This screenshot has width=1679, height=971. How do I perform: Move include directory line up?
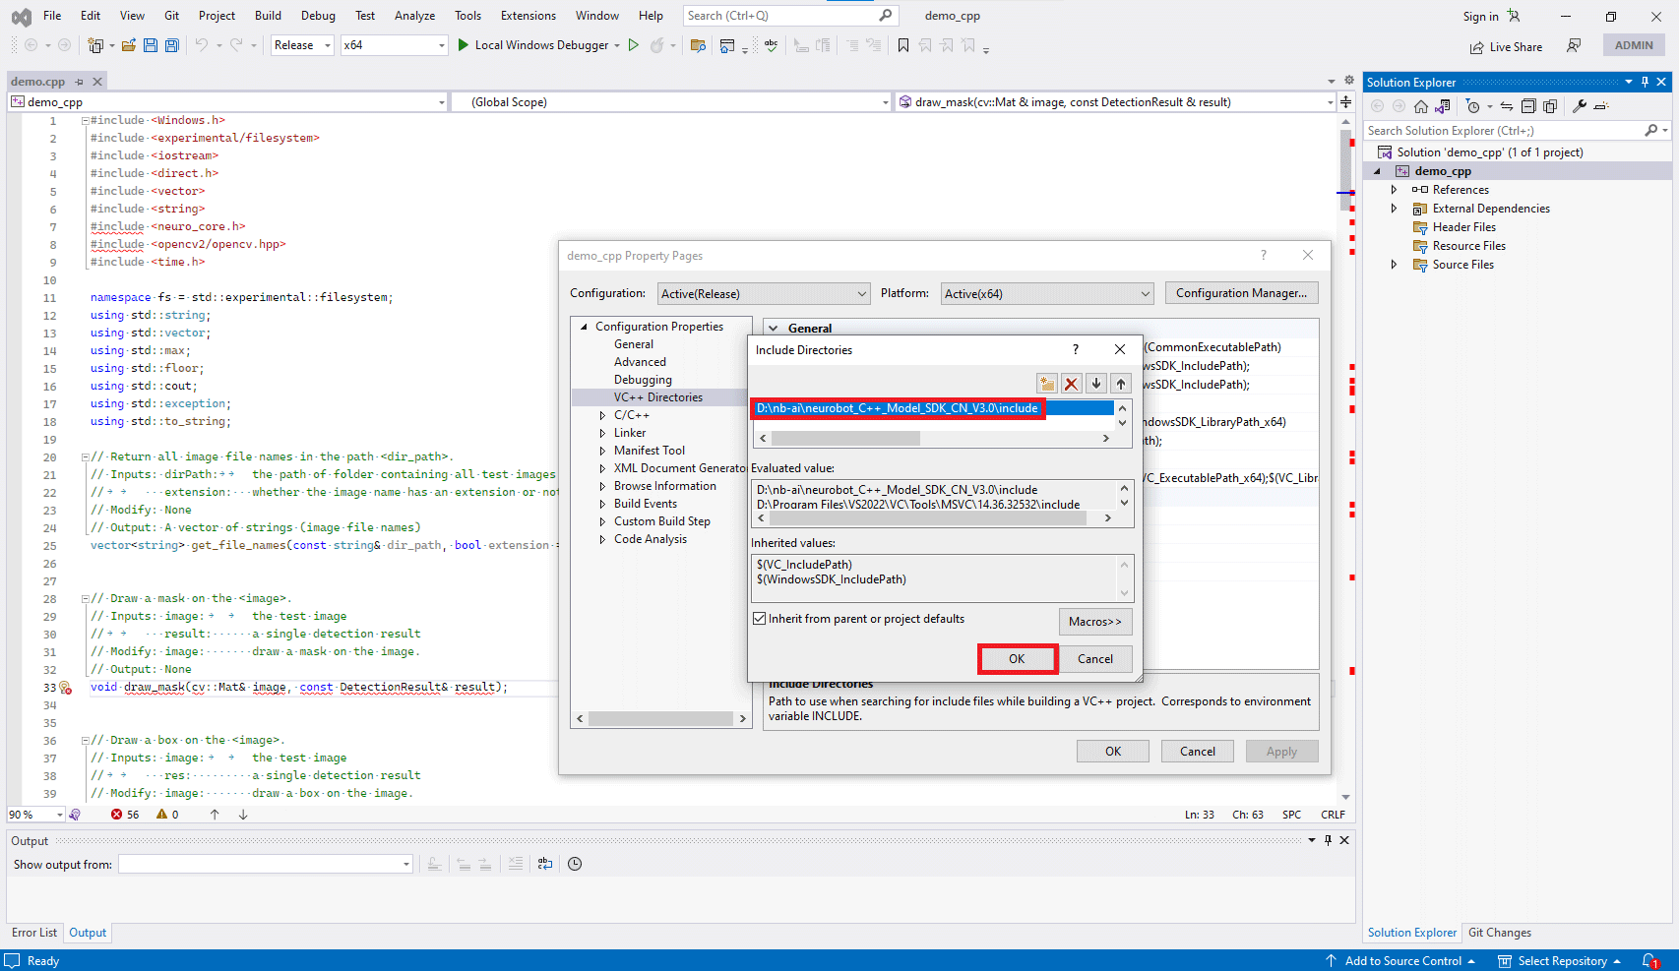1121,384
